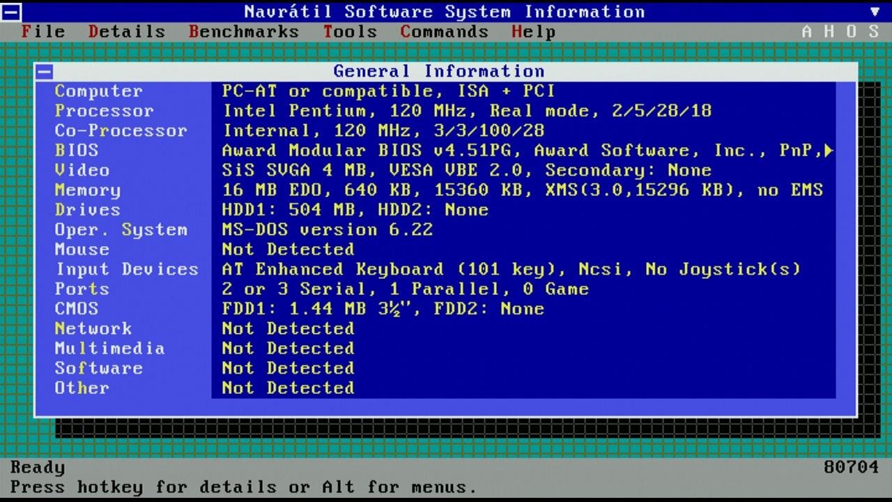Click the 'HDD1: 504 MB, HDD2: None' value

355,210
